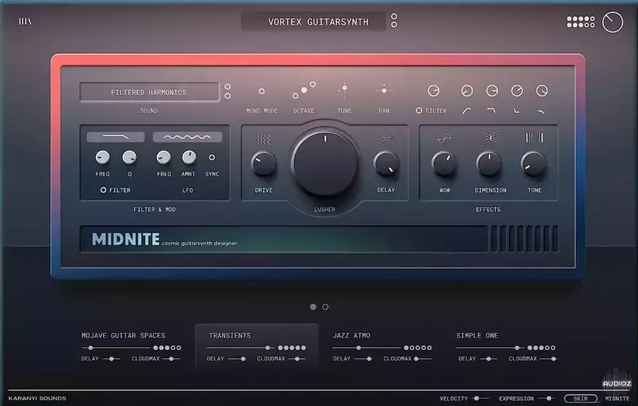The height and width of the screenshot is (406, 638).
Task: Toggle Mono Mode
Action: coord(262,91)
